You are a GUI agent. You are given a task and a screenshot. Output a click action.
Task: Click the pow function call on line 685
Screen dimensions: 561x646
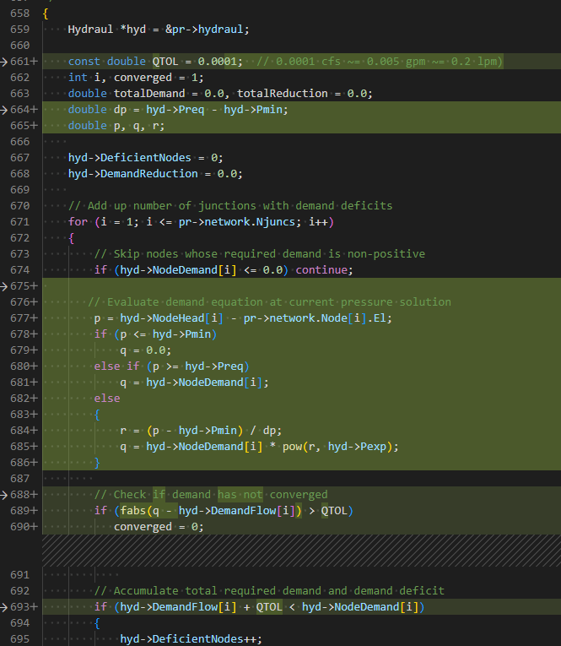292,447
